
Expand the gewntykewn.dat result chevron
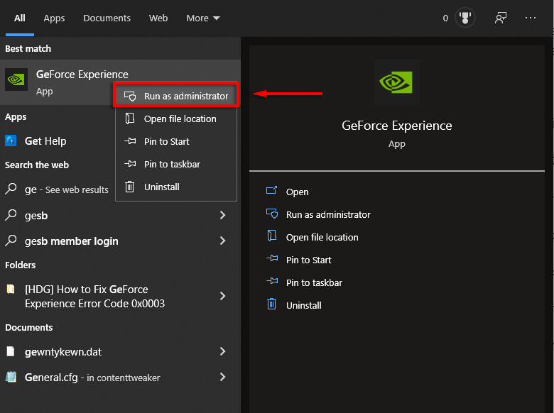tap(222, 352)
